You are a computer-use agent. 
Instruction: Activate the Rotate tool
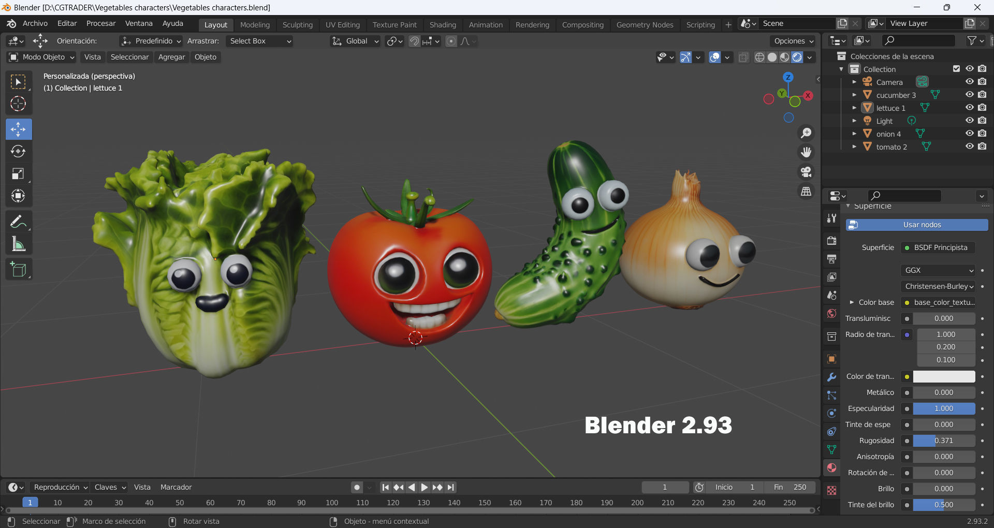coord(18,151)
